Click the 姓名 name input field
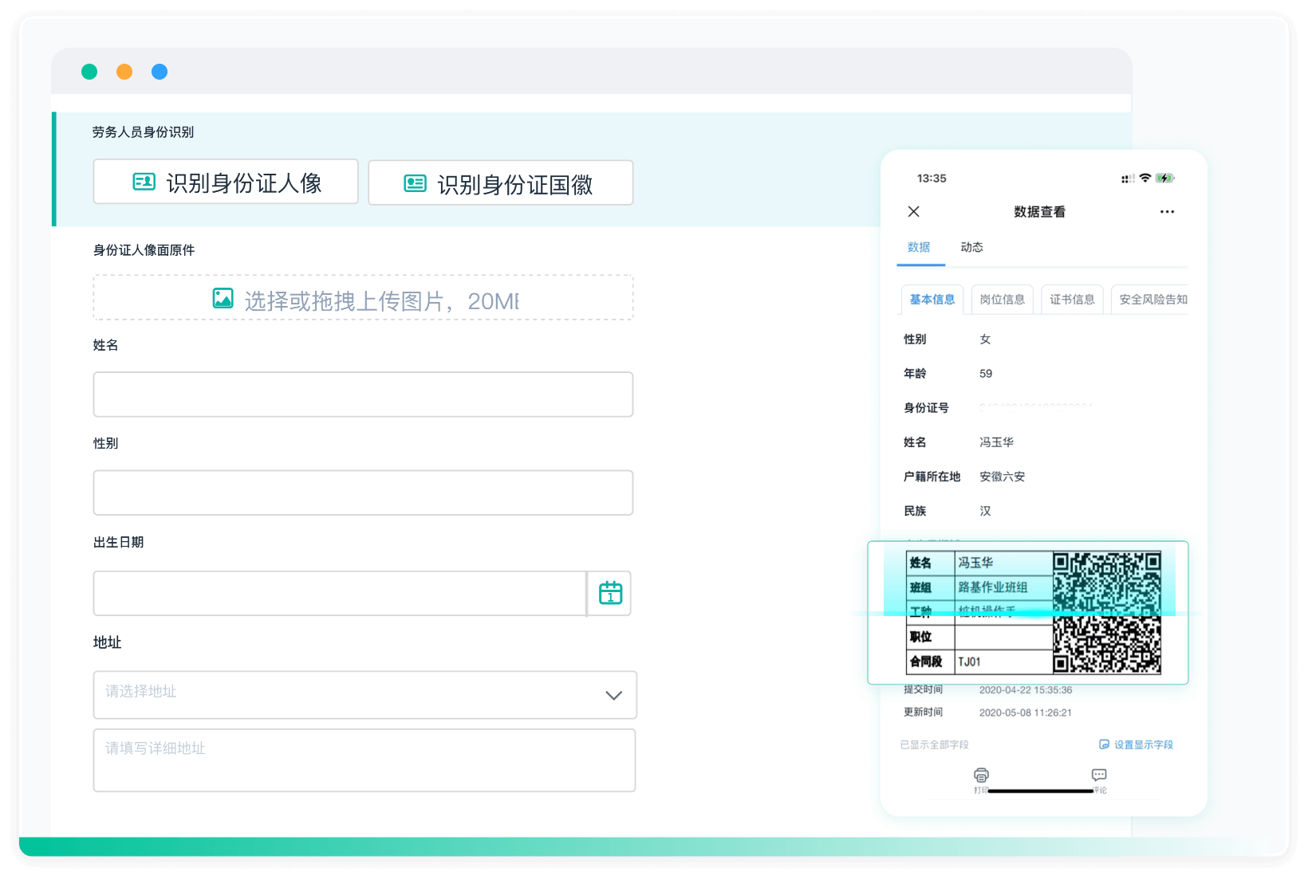Image resolution: width=1308 pixels, height=879 pixels. coord(363,394)
